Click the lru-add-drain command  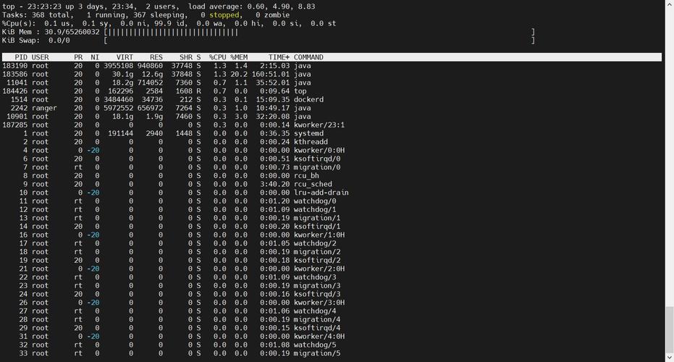tap(321, 193)
